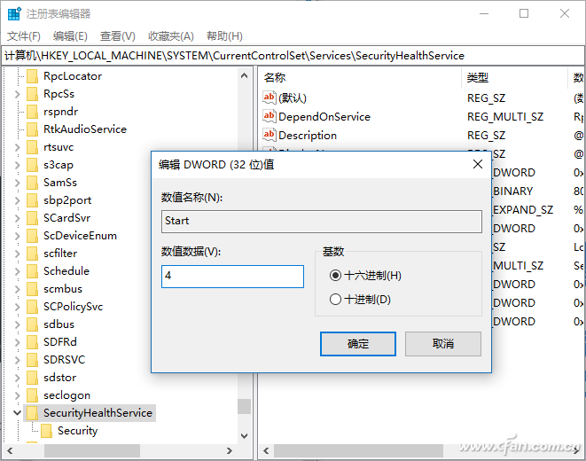The image size is (586, 461).
Task: Open the 帮助(H) menu
Action: click(224, 36)
